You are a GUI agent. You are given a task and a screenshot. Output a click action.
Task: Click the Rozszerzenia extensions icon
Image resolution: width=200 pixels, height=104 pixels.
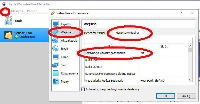pos(55,73)
